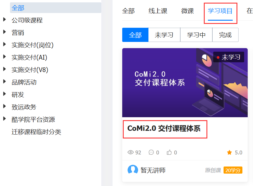This screenshot has height=186, width=253.
Task: Expand the 营销 tree node
Action: click(4, 32)
